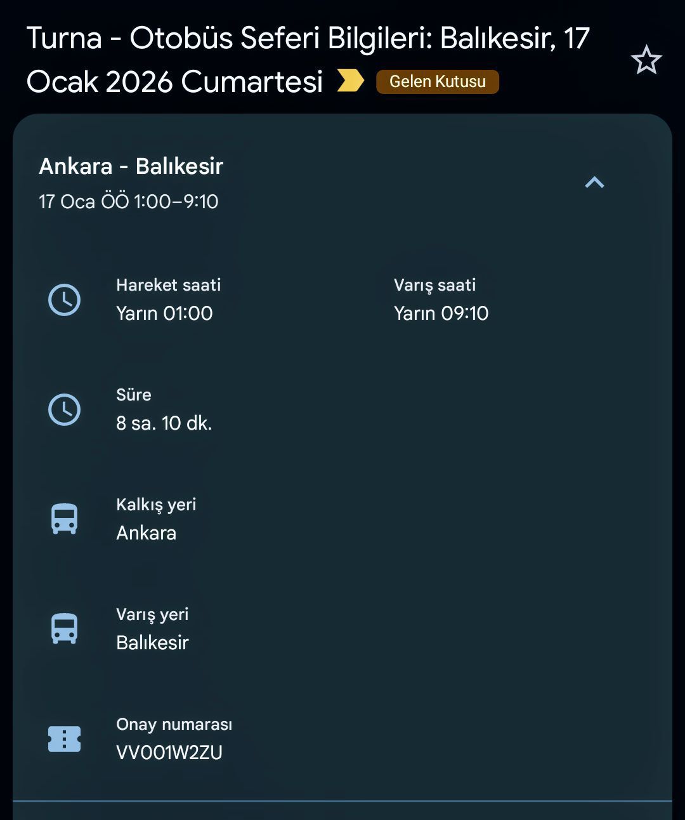Tap the yellow importance marker arrow
Viewport: 685px width, 820px height.
point(350,81)
